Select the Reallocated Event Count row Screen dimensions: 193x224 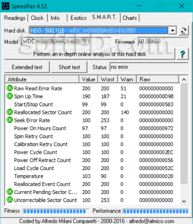click(93, 184)
